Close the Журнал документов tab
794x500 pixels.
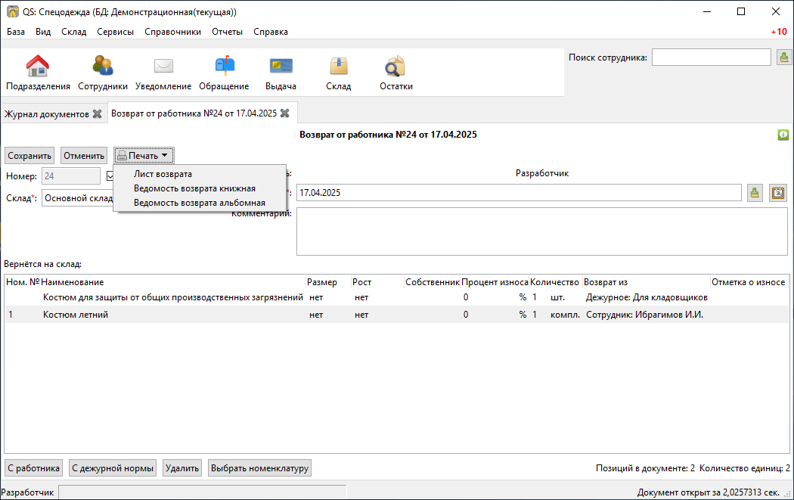[98, 114]
